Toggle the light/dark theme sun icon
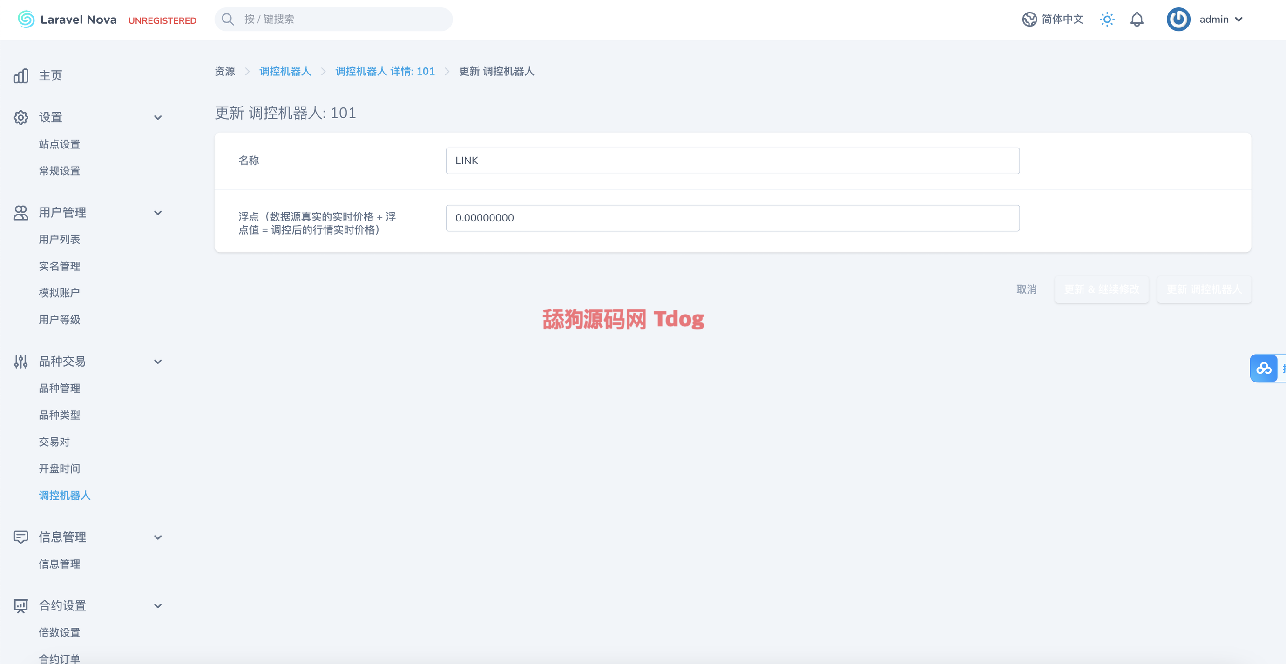 point(1107,20)
